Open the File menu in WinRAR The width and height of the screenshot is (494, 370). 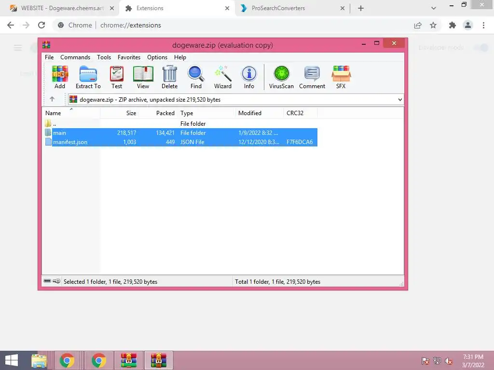tap(49, 57)
